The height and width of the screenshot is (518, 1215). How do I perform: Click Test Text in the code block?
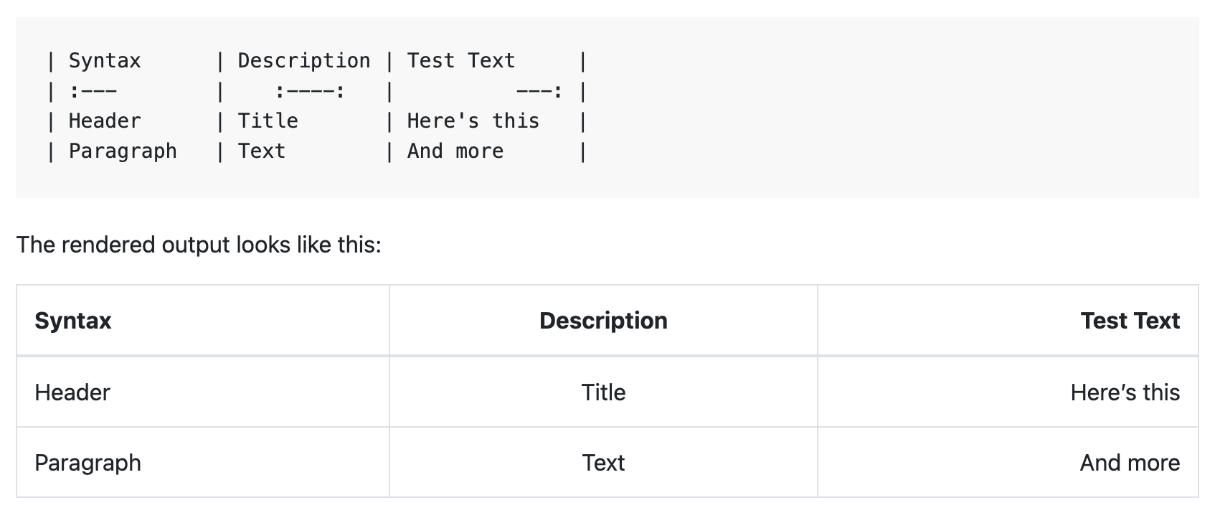[461, 61]
